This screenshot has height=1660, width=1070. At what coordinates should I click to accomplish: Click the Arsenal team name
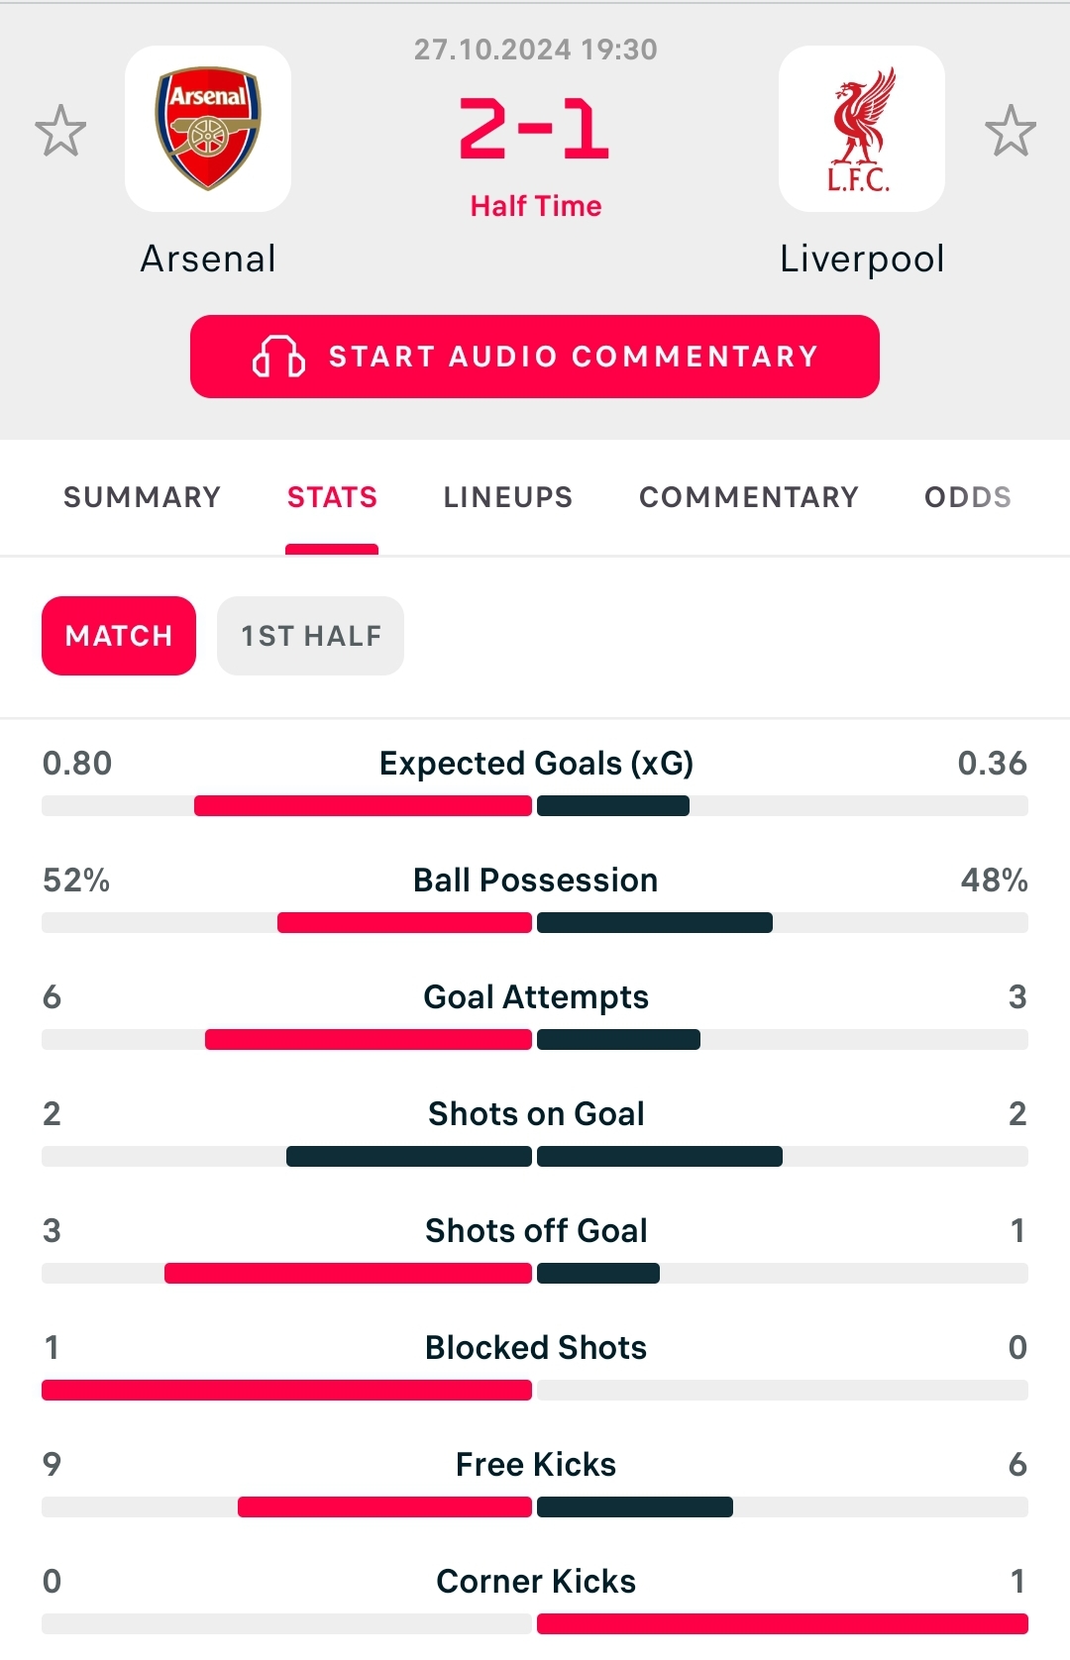point(208,259)
